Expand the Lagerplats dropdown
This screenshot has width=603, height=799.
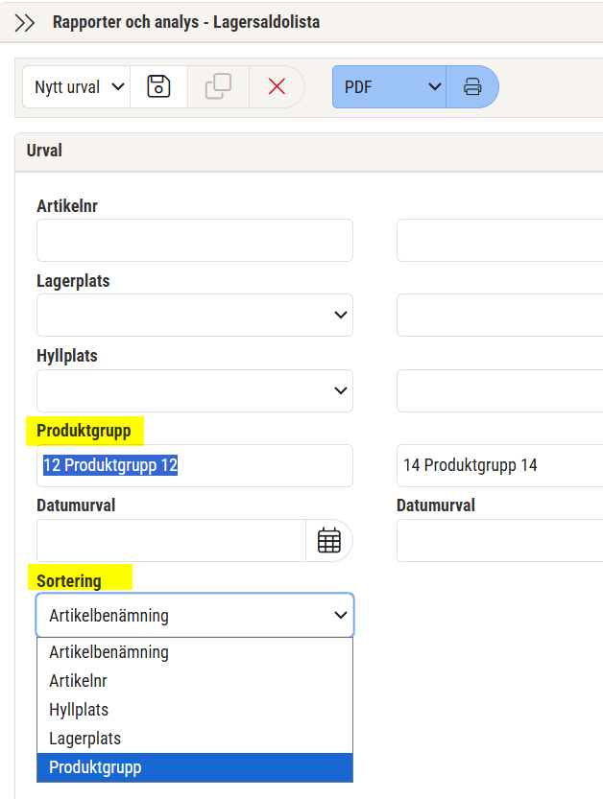[x=340, y=315]
